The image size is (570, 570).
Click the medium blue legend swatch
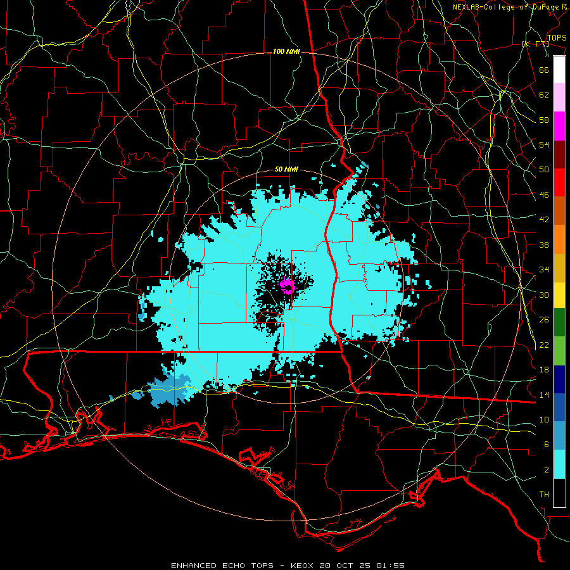click(x=559, y=407)
